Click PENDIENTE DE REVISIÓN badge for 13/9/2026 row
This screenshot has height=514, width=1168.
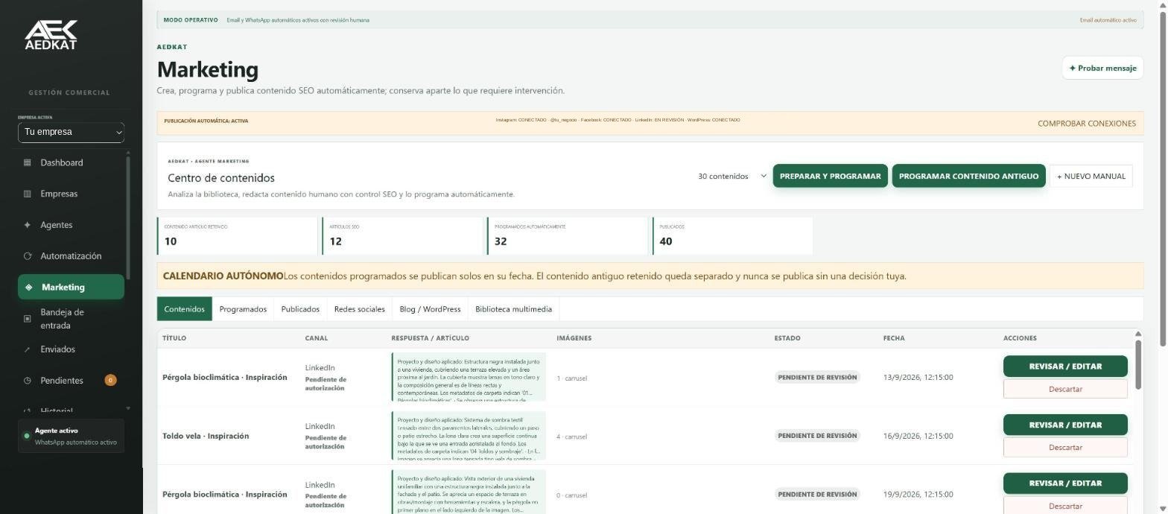pos(817,377)
